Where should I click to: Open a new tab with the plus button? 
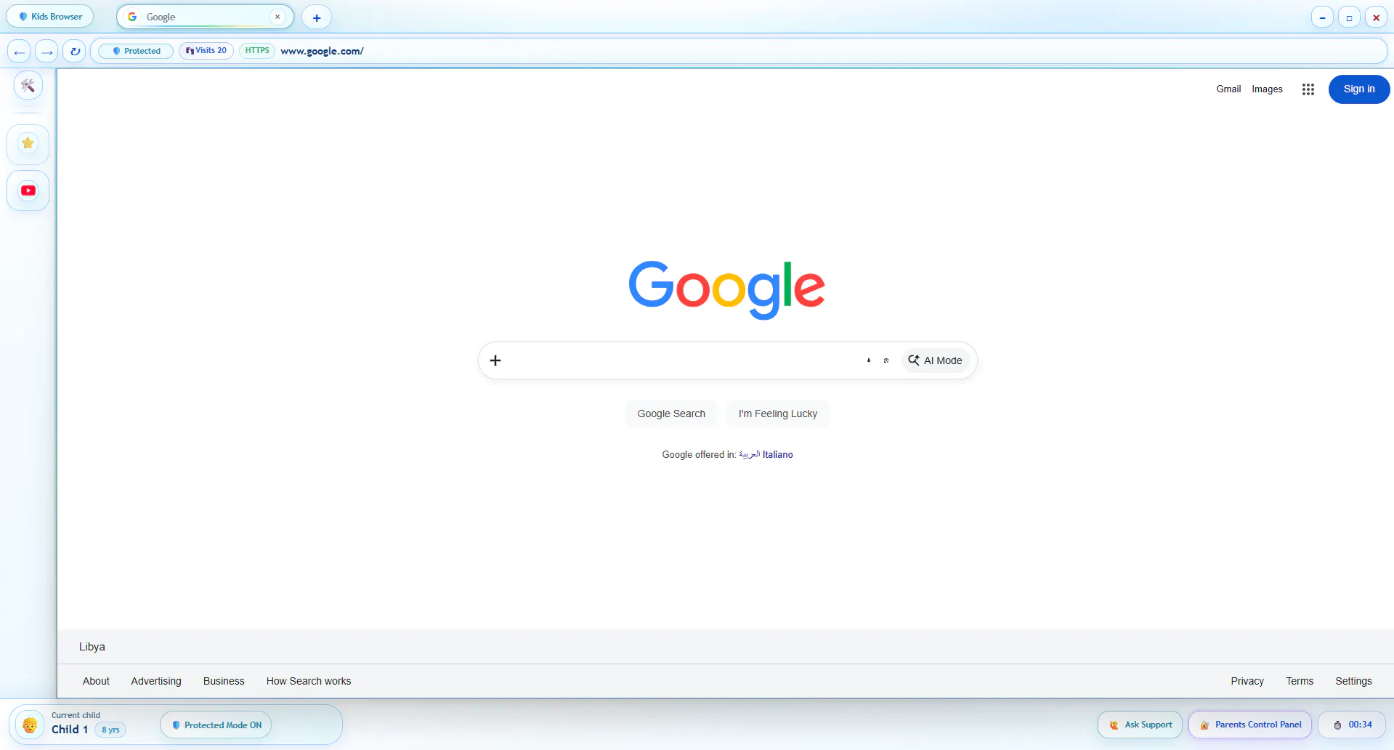coord(317,17)
